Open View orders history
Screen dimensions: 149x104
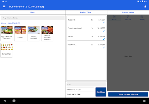[x=128, y=94]
